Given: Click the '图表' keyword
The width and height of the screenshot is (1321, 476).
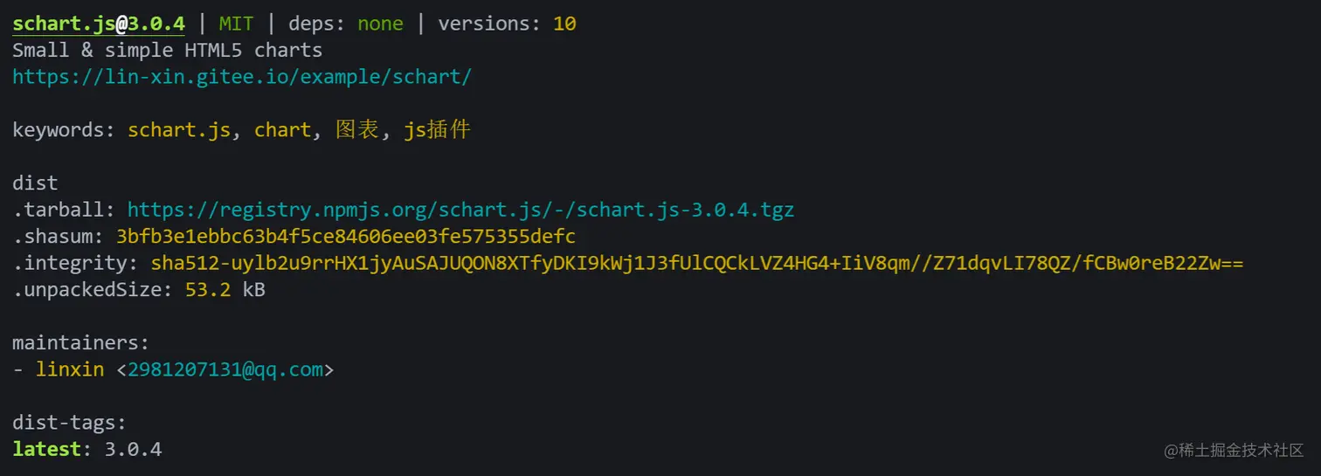Looking at the screenshot, I should [357, 130].
